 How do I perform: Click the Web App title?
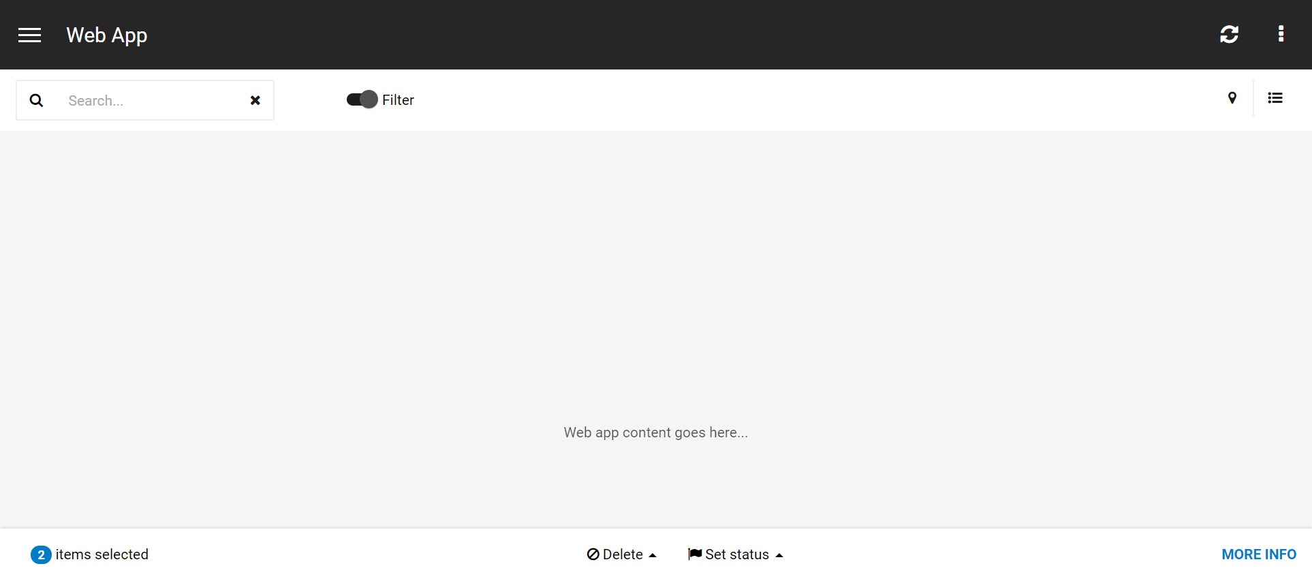(x=107, y=35)
